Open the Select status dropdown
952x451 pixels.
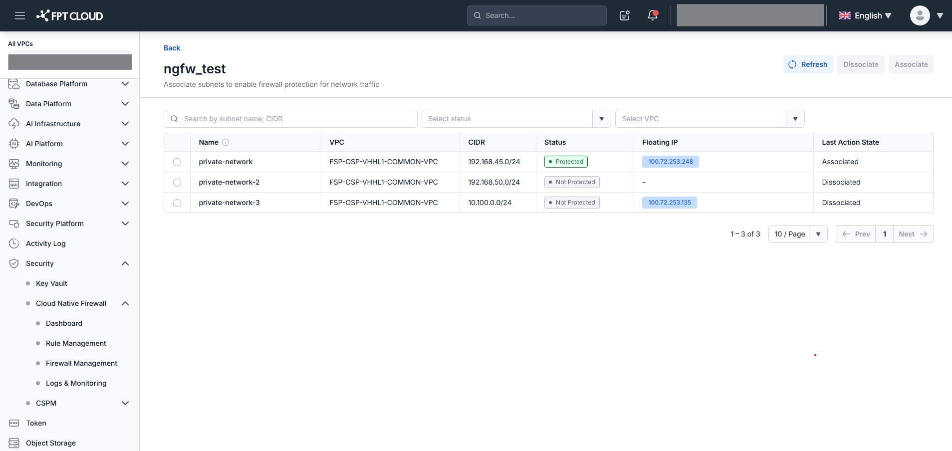point(516,119)
